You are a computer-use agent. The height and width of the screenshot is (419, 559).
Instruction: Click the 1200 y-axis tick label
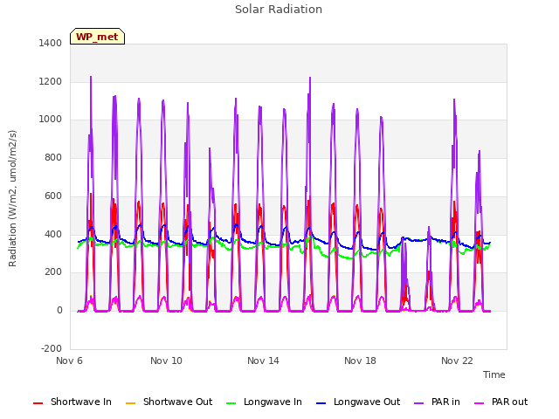(51, 81)
